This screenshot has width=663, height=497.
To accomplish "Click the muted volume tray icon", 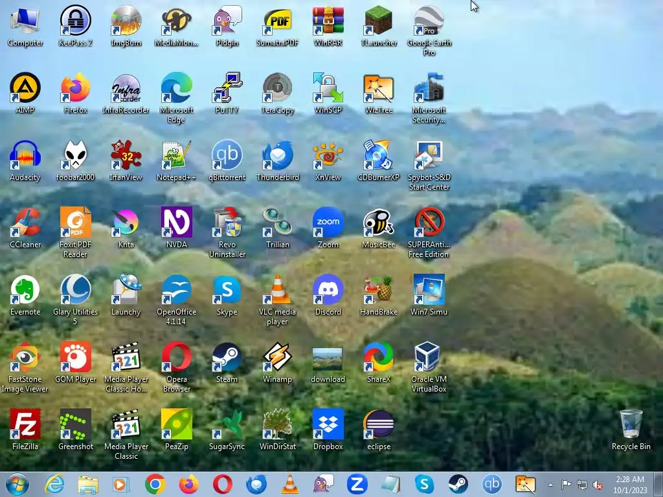I will point(598,485).
